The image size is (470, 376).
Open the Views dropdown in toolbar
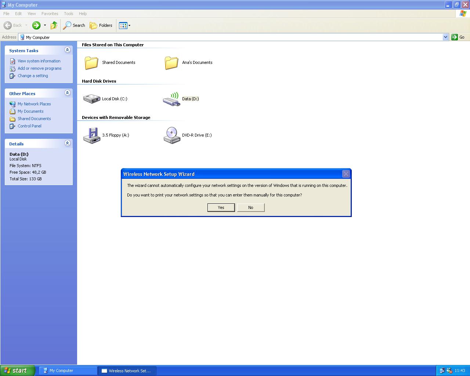click(x=125, y=25)
